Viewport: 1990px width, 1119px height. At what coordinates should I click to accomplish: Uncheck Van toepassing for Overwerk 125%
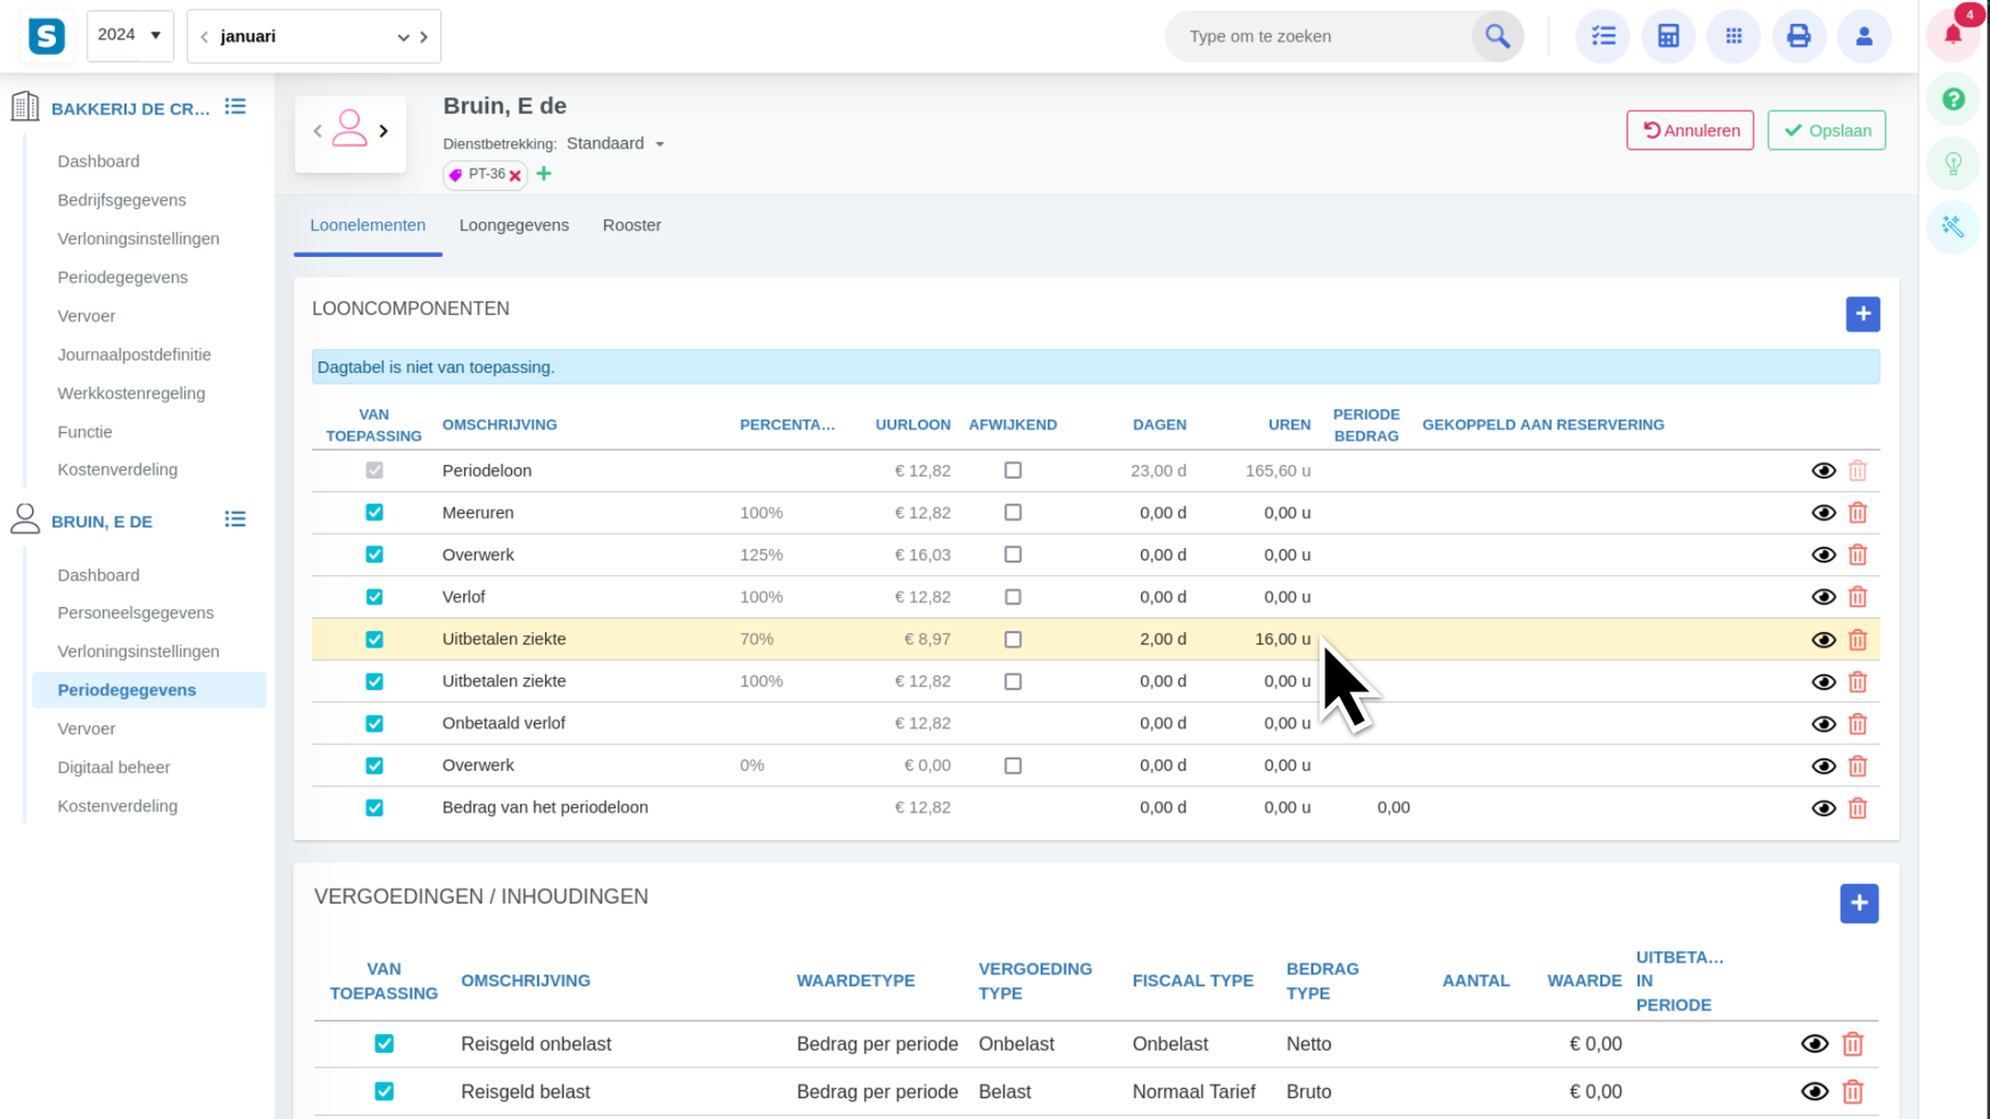tap(374, 554)
